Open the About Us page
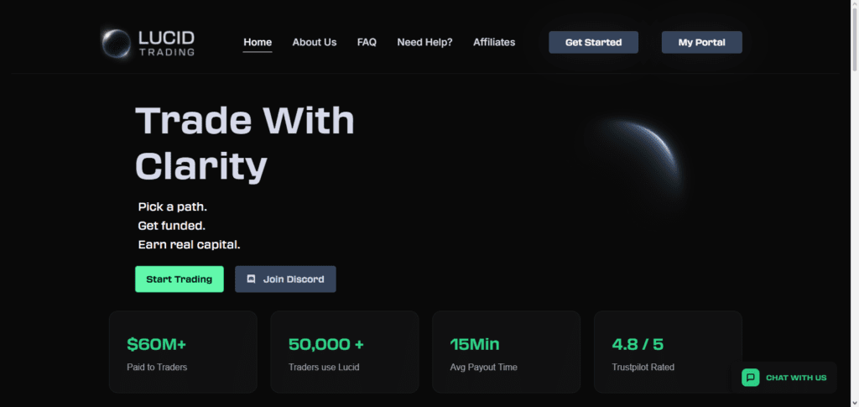 pyautogui.click(x=315, y=42)
